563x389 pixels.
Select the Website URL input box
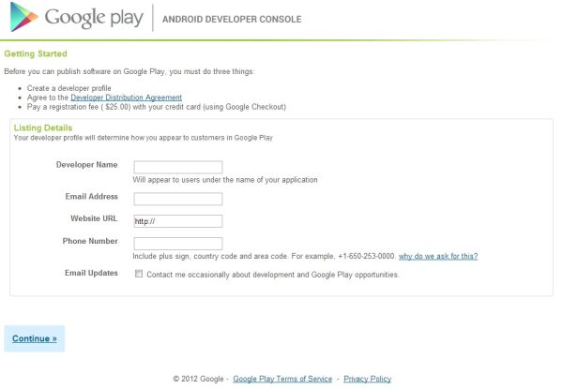click(177, 221)
